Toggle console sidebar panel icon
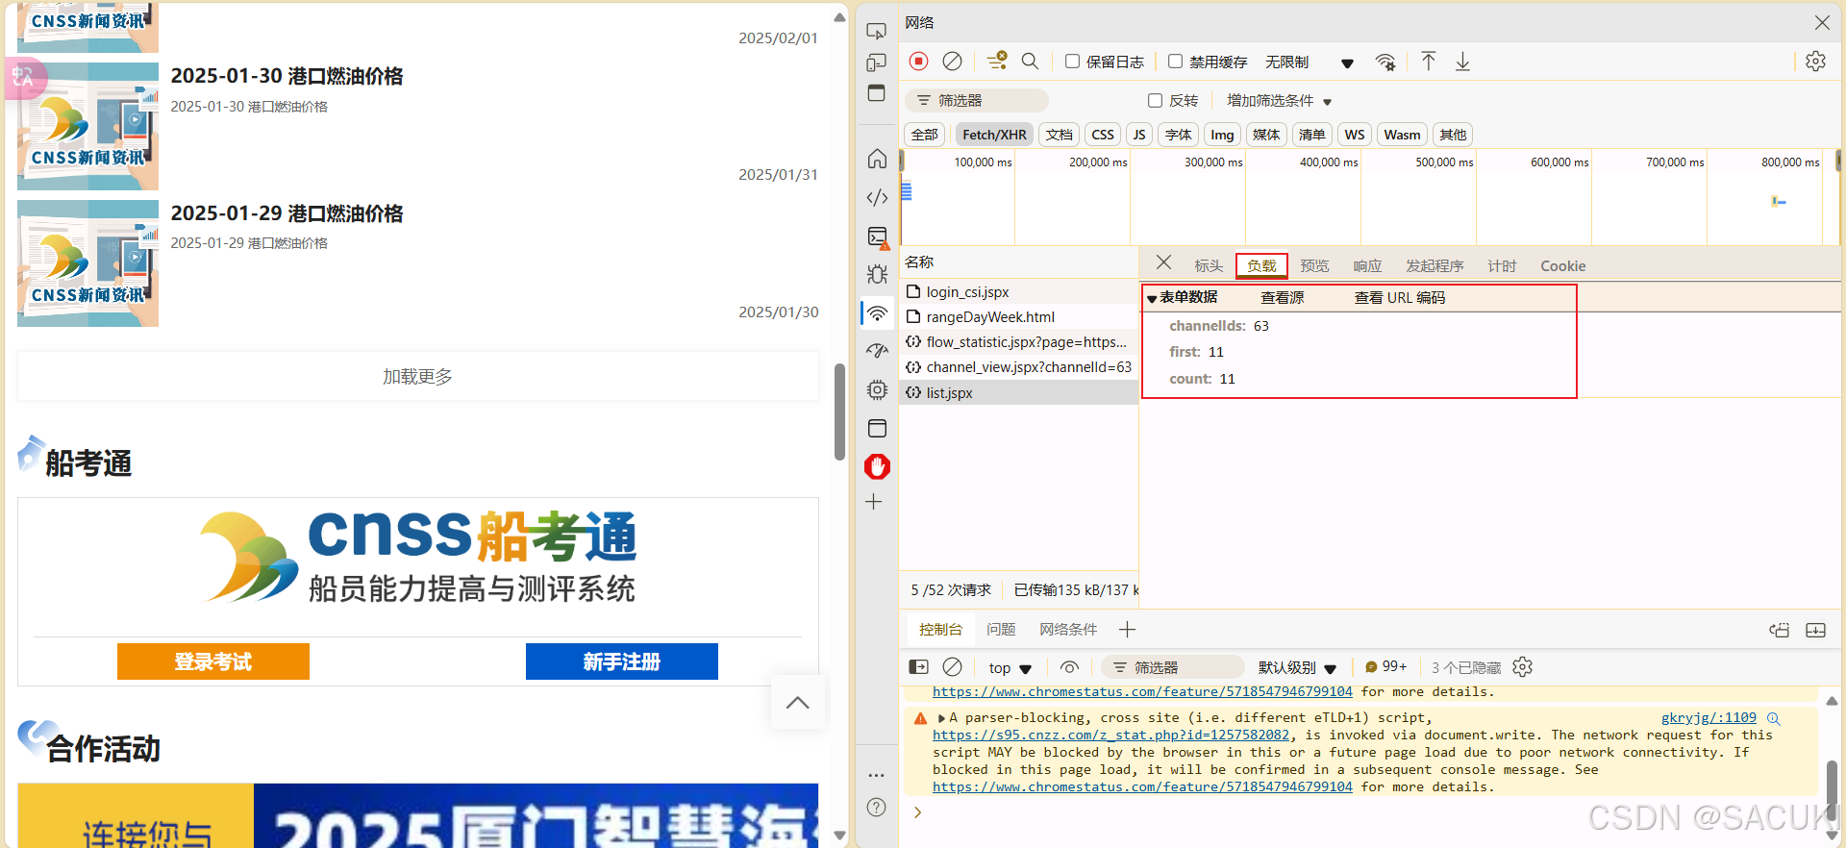Viewport: 1846px width, 848px height. [x=919, y=667]
